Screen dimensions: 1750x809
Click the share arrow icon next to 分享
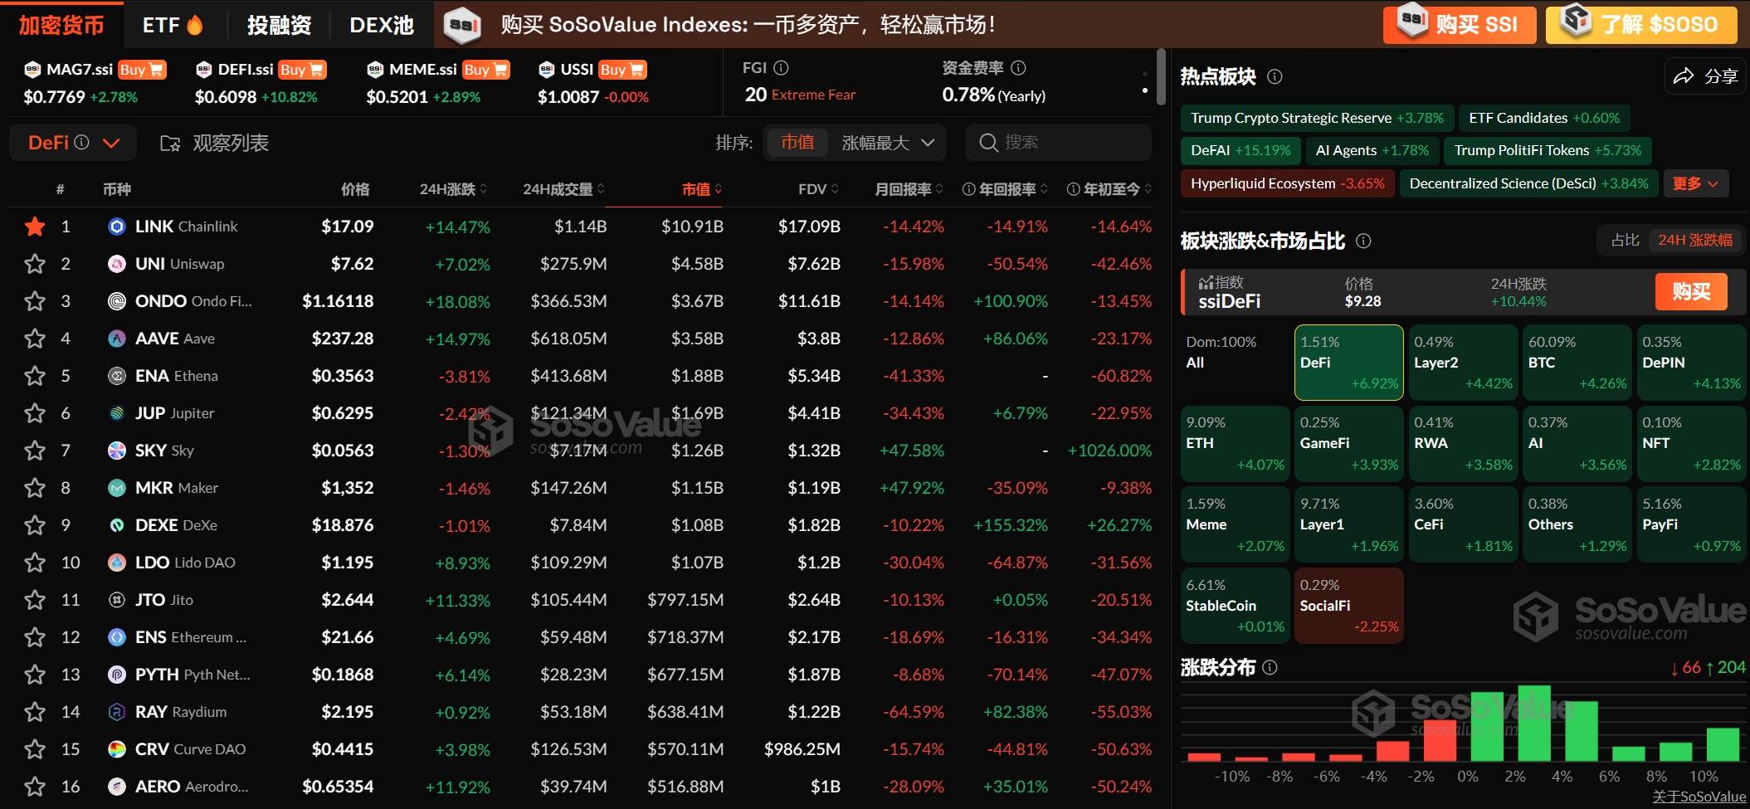(1683, 76)
